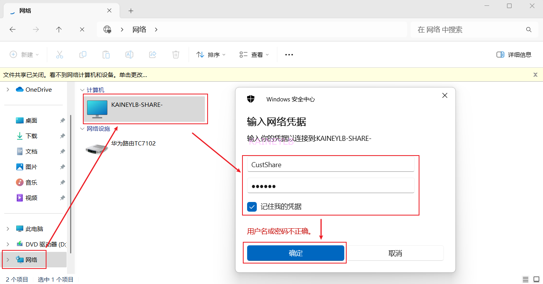Image resolution: width=543 pixels, height=284 pixels.
Task: Toggle the 记住我的凭据 checkbox
Action: [x=252, y=207]
